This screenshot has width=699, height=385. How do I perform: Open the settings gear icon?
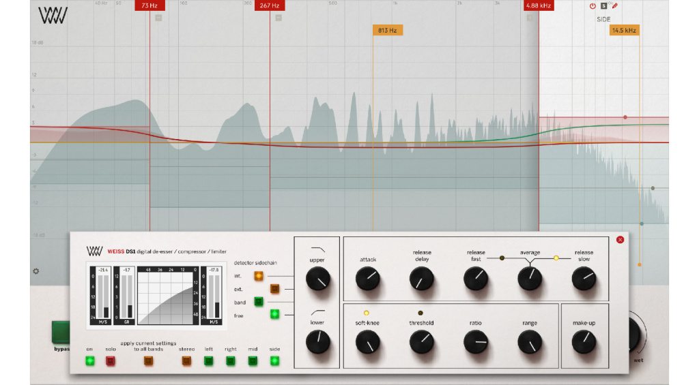click(36, 271)
